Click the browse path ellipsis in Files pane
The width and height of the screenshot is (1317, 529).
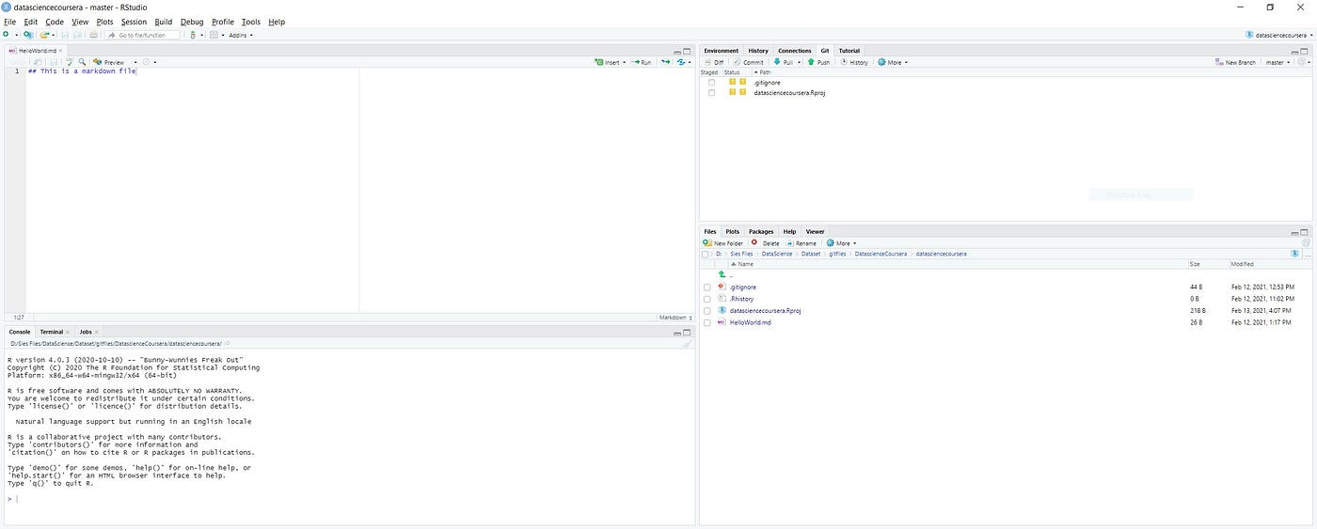pyautogui.click(x=1307, y=254)
